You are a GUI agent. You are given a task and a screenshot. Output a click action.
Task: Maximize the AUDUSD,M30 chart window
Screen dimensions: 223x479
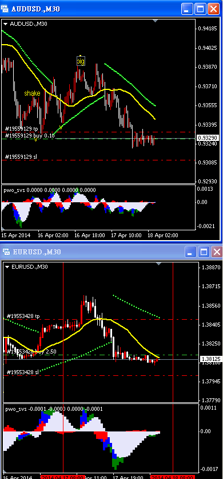pos(201,9)
